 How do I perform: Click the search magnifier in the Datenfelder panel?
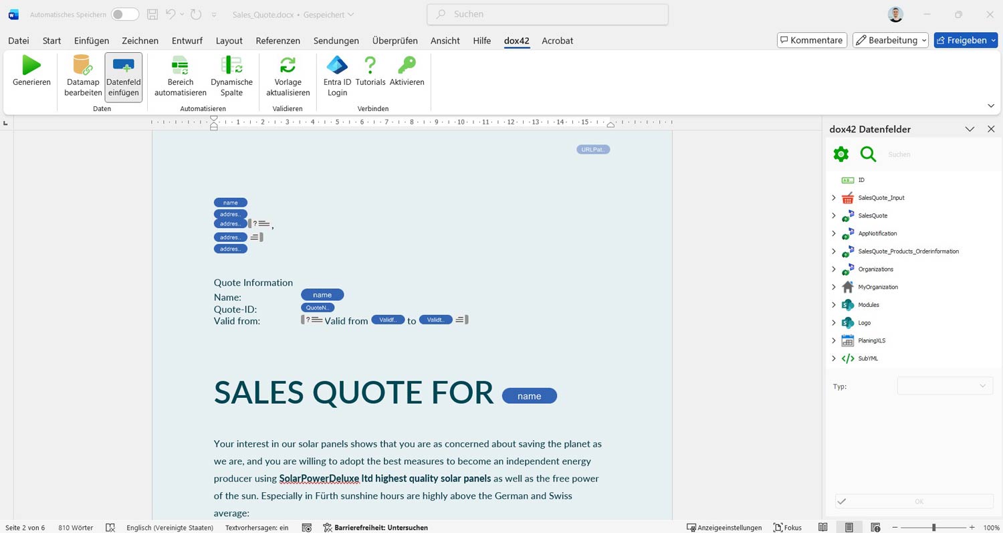[868, 154]
